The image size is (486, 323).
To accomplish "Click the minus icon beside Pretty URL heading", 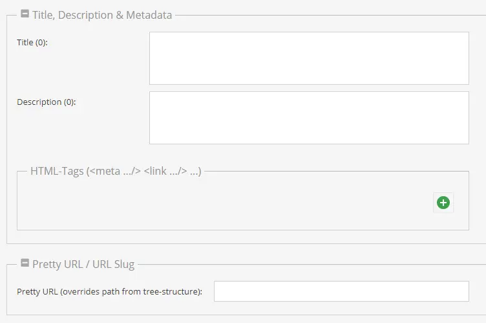I will click(25, 263).
